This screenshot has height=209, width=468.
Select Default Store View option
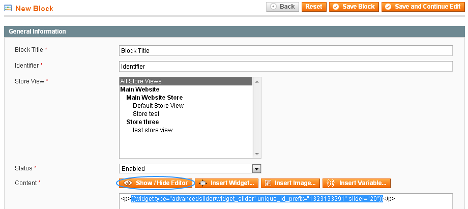pos(186,105)
